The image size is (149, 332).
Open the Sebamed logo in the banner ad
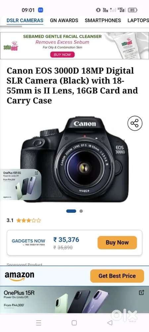pyautogui.click(x=11, y=46)
